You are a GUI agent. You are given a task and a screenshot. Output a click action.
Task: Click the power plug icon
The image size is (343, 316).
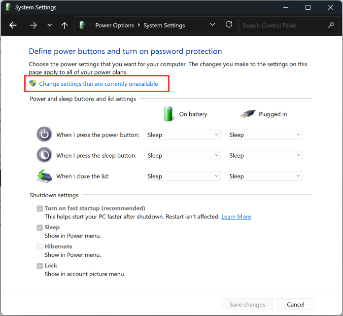248,113
